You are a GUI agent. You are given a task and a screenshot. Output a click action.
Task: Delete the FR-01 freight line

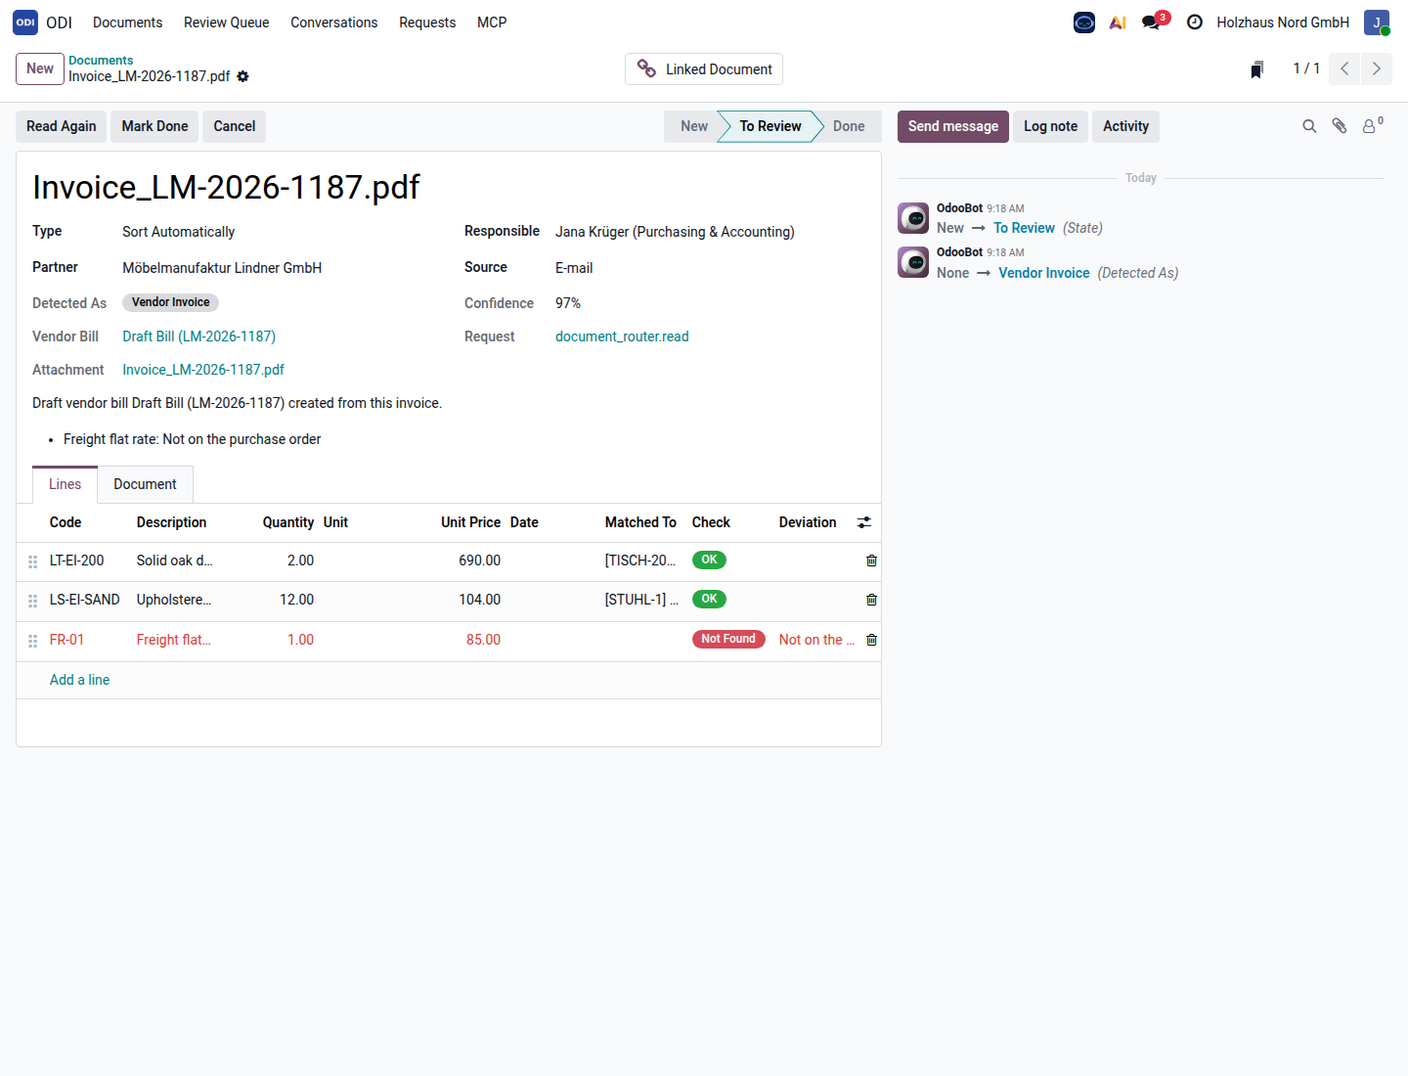[x=871, y=640]
